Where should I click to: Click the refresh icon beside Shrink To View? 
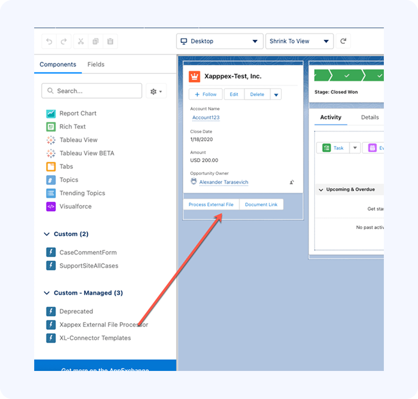click(x=343, y=41)
